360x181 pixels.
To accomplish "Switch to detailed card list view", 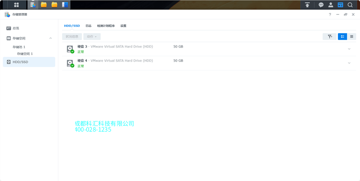I will tap(342, 36).
